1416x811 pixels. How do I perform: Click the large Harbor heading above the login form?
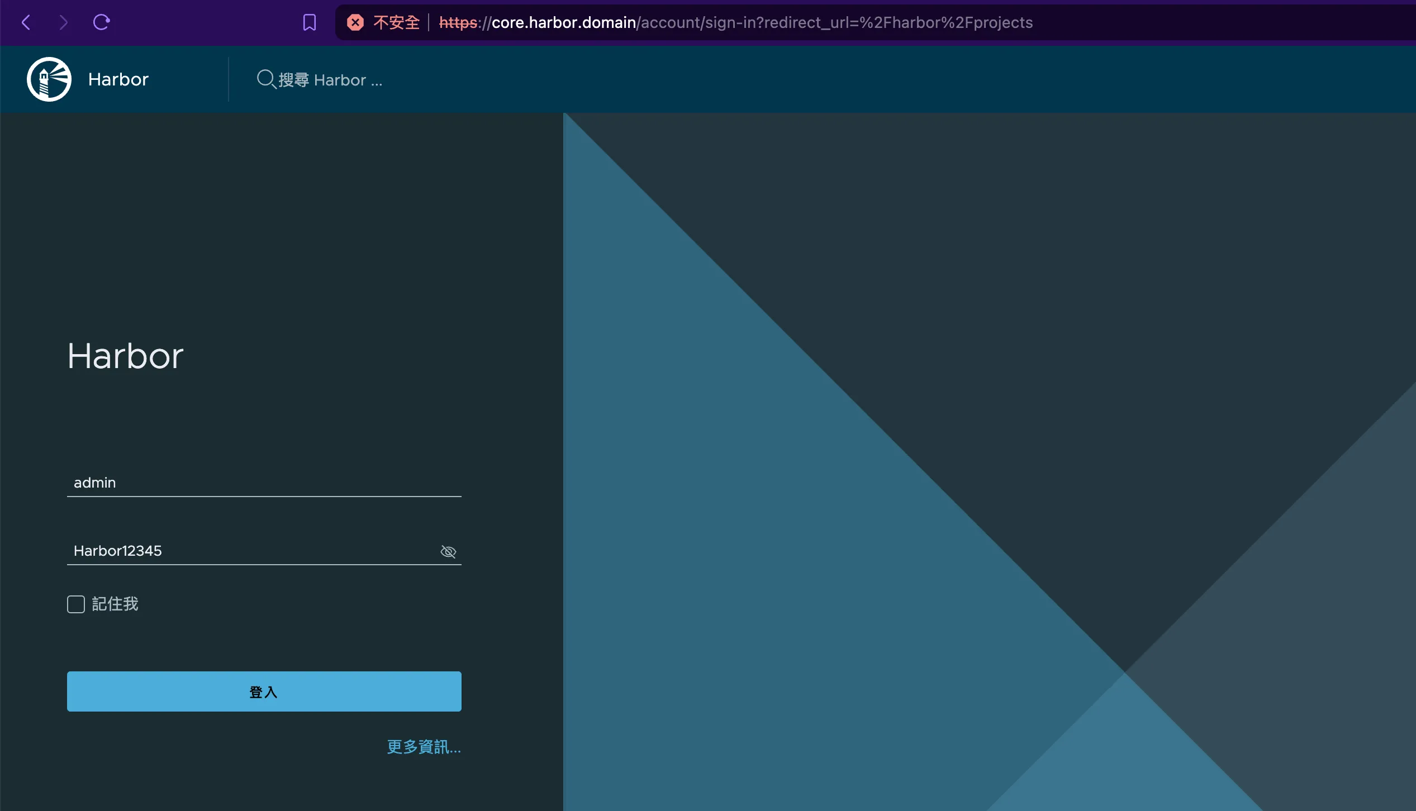tap(125, 356)
